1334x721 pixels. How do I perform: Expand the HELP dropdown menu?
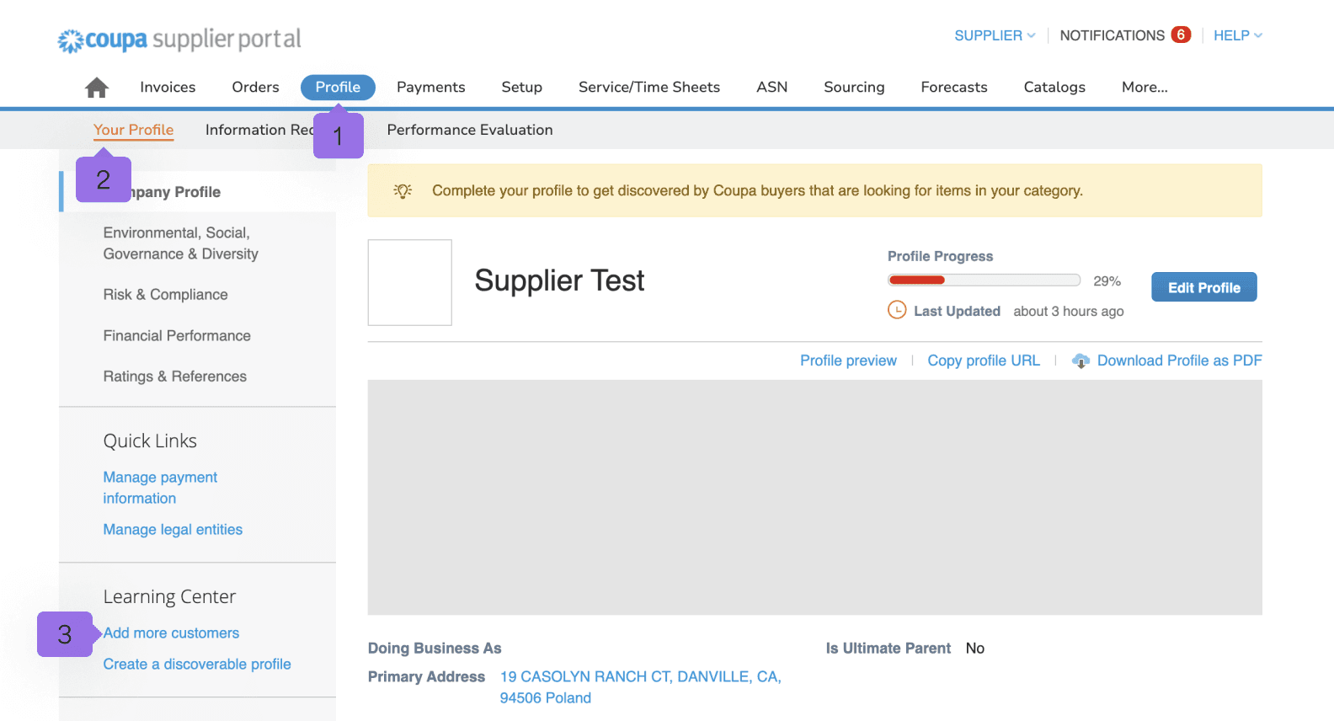[x=1237, y=35]
